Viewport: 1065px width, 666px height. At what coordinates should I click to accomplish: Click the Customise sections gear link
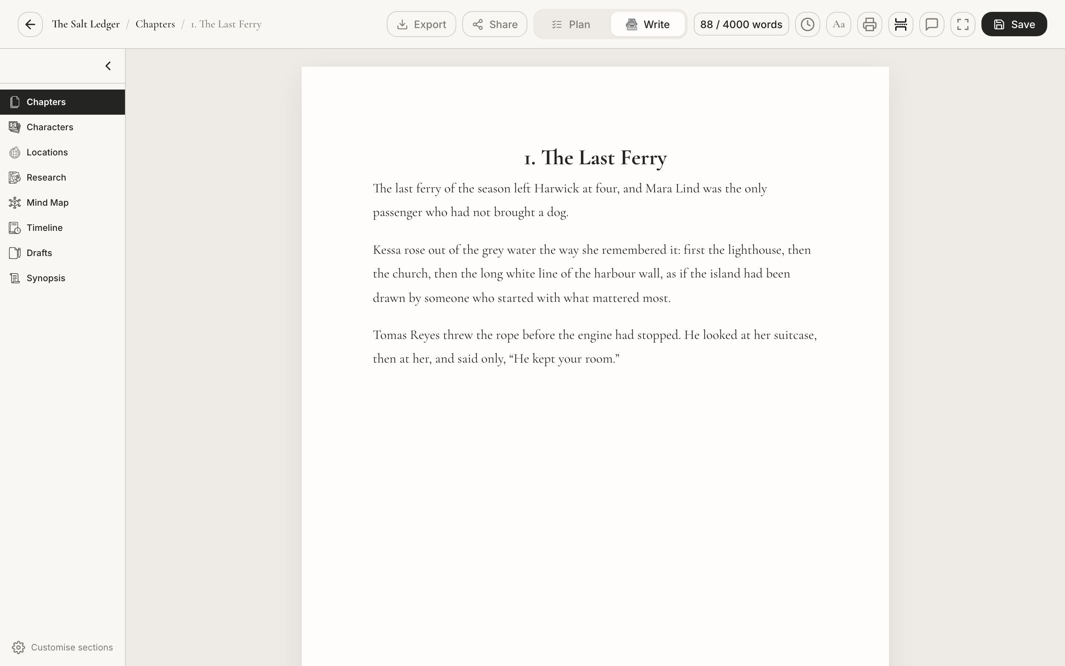62,647
